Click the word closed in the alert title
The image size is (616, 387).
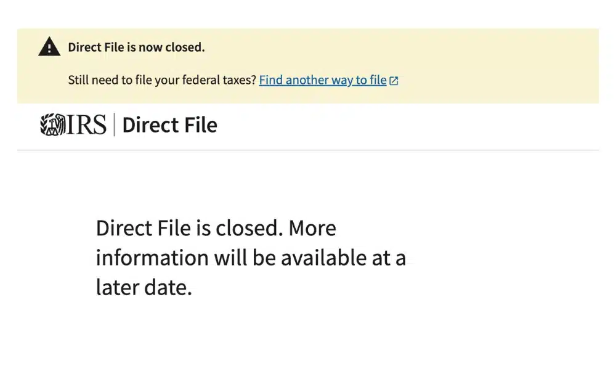click(185, 47)
